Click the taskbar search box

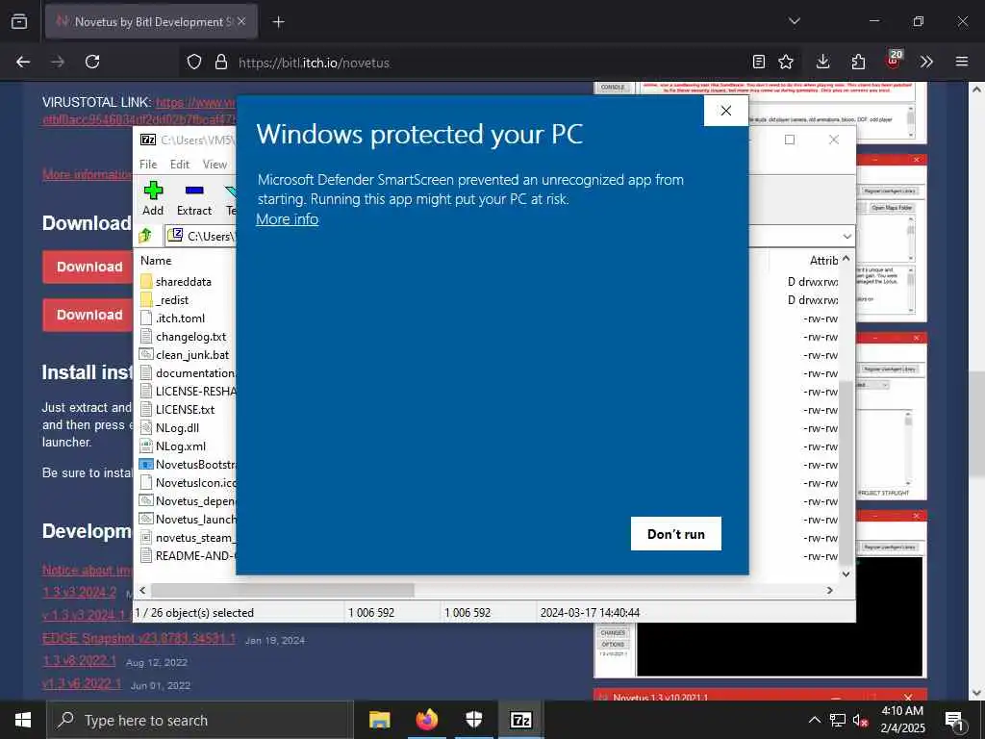pos(200,720)
